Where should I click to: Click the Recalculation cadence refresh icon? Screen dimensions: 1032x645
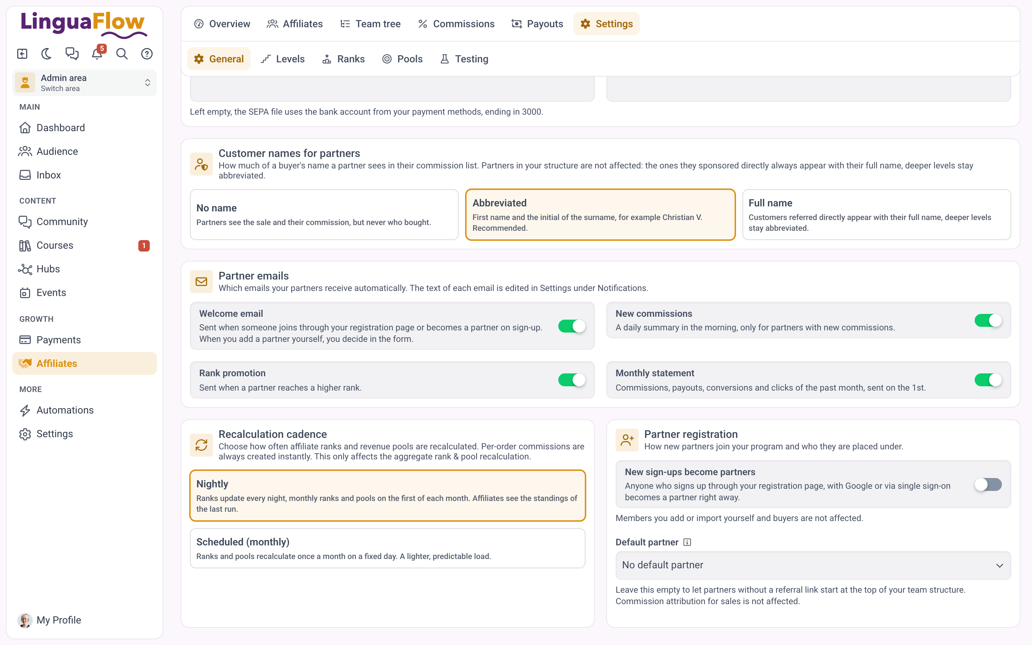(x=201, y=445)
